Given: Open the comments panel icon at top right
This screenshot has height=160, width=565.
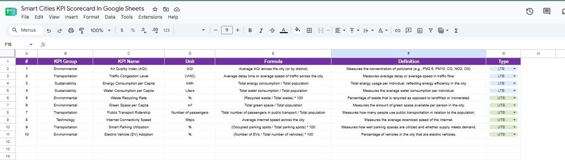Looking at the screenshot, I should (x=546, y=11).
